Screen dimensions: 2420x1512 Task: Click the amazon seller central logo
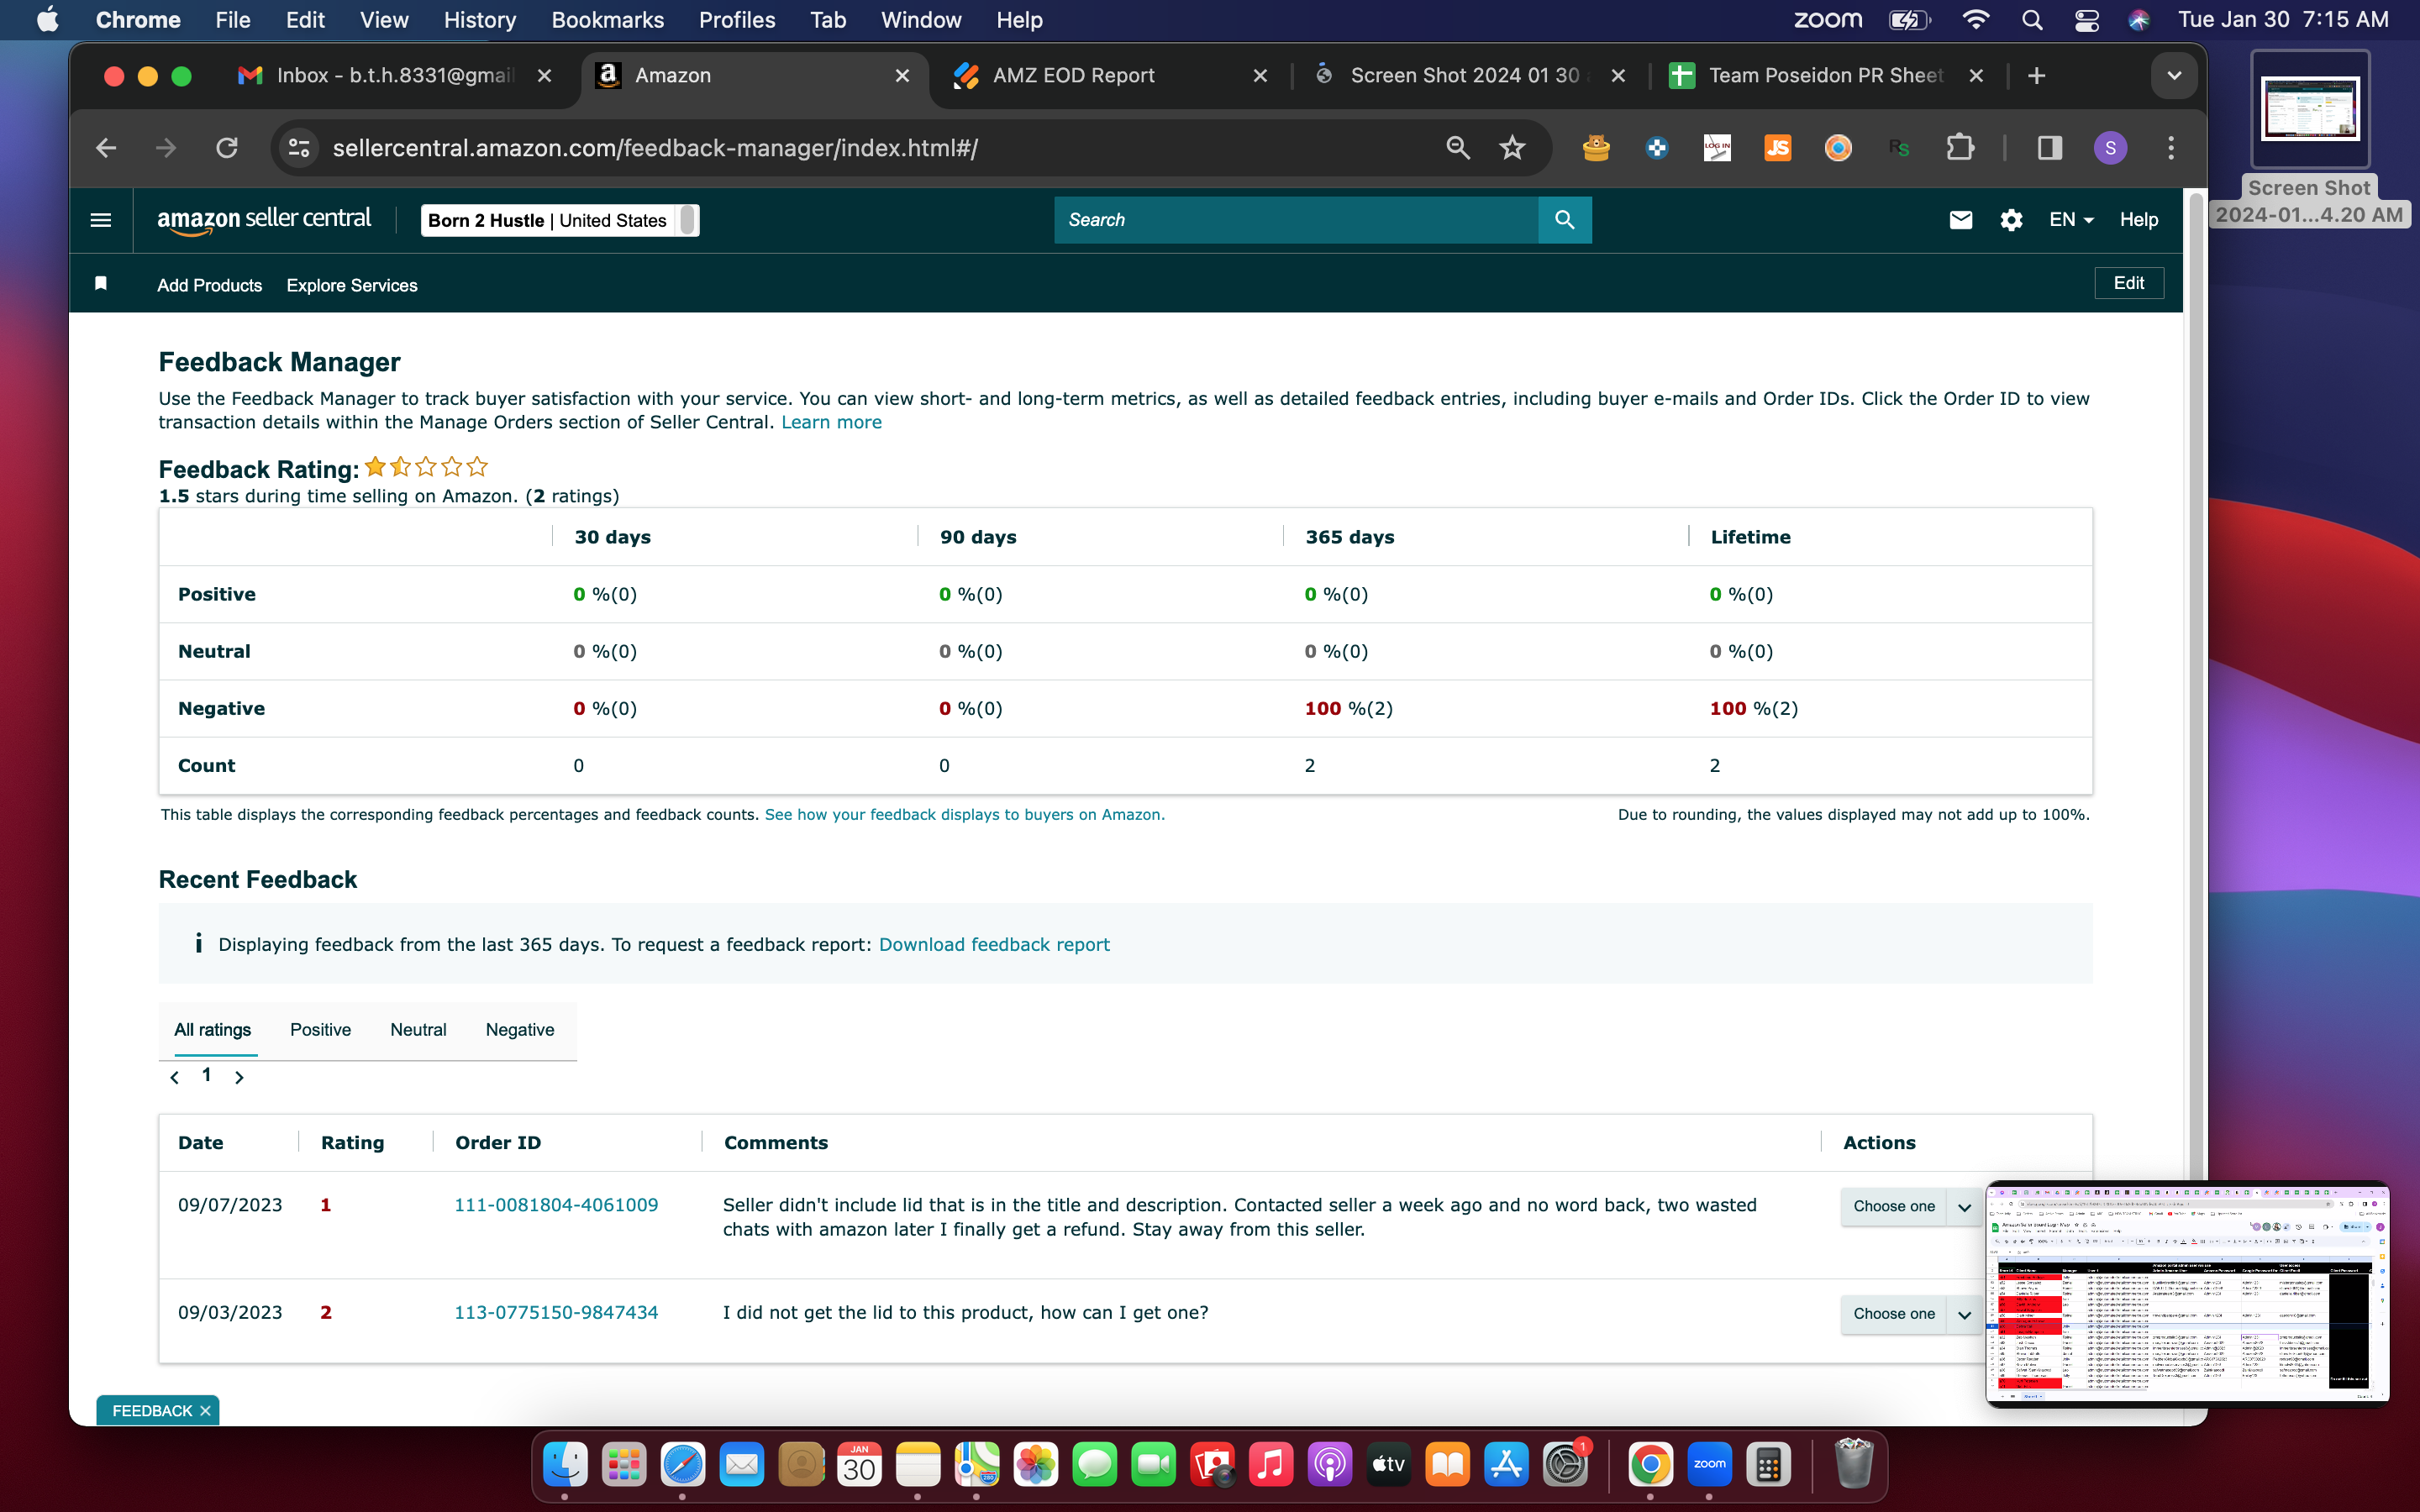click(x=264, y=220)
